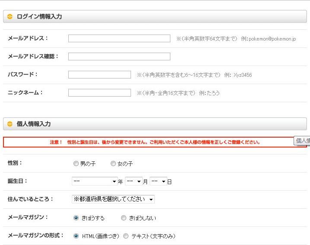
Task: Expand the 都道府県 prefecture selection dropdown
Action: point(113,199)
